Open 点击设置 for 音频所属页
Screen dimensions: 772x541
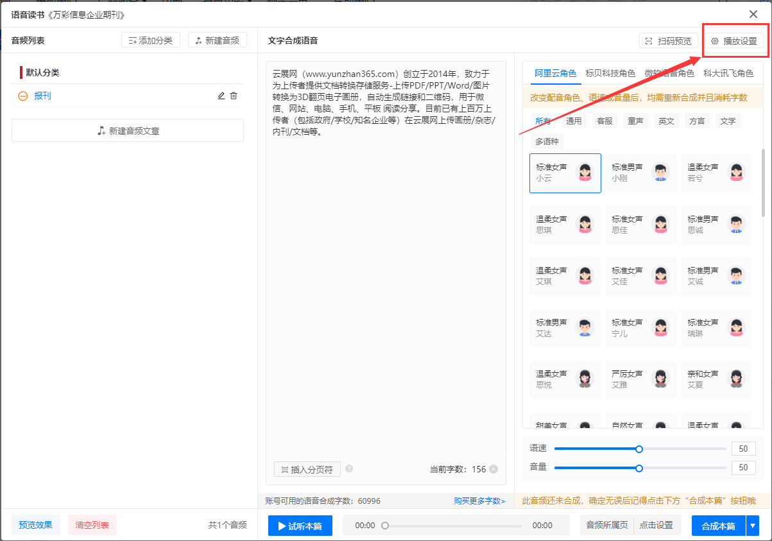656,526
